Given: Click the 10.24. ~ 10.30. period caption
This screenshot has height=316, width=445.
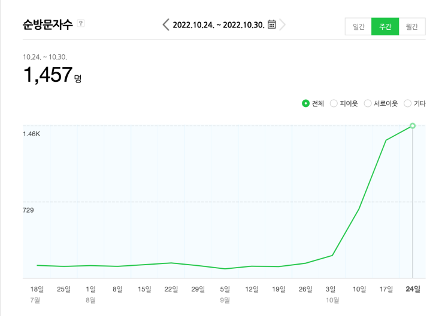Looking at the screenshot, I should click(x=45, y=57).
